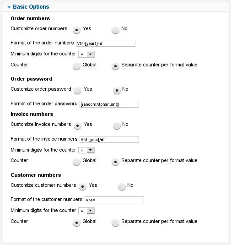Image resolution: width=231 pixels, height=245 pixels.
Task: Select Yes for Customize invoice numbers
Action: (x=78, y=125)
